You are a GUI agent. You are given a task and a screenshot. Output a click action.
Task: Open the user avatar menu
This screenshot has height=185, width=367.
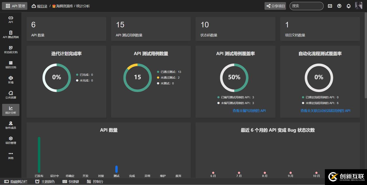(x=359, y=5)
